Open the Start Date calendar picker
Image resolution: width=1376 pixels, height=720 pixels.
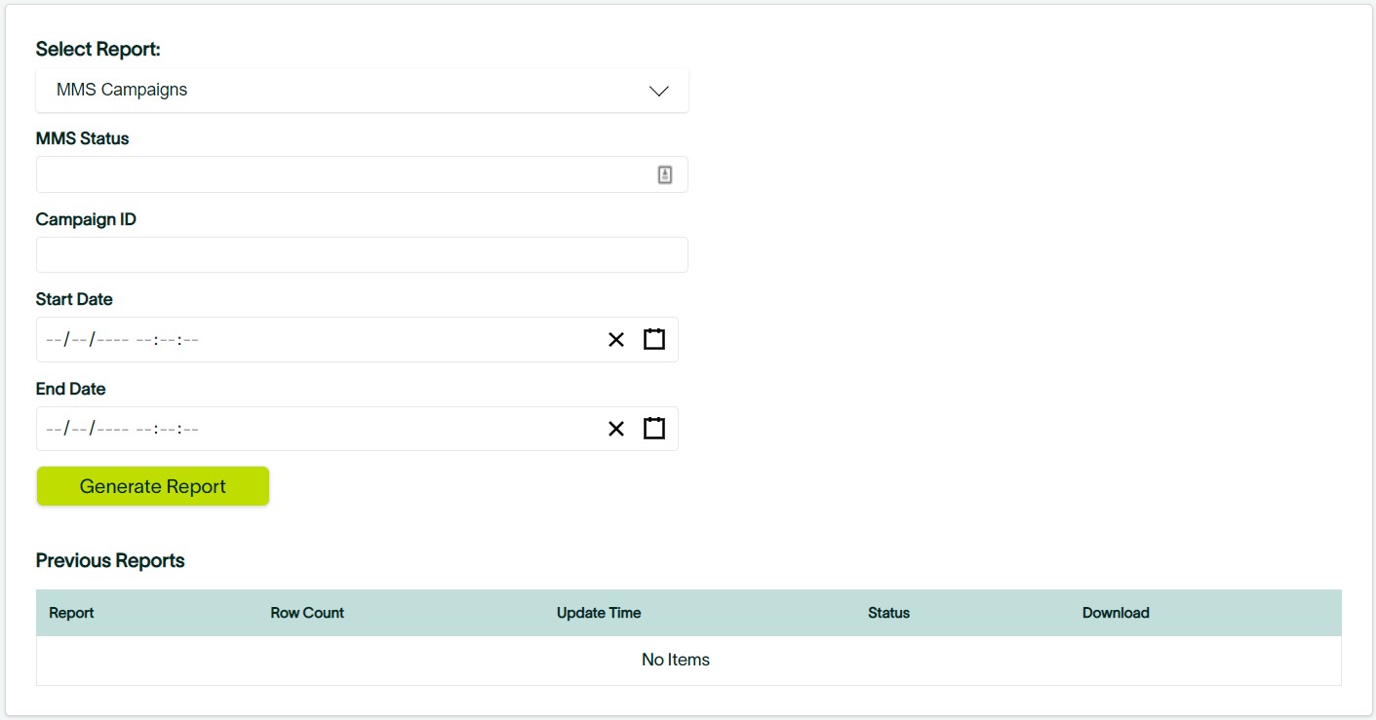point(654,340)
